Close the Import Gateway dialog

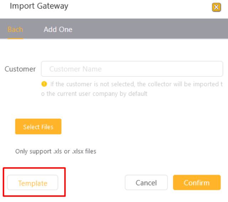click(x=216, y=7)
